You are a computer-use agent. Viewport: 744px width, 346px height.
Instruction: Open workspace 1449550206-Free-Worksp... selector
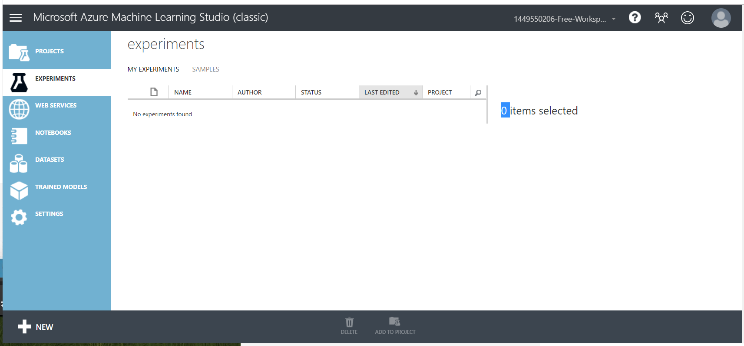click(560, 19)
